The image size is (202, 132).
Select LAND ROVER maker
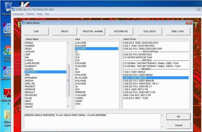45,63
